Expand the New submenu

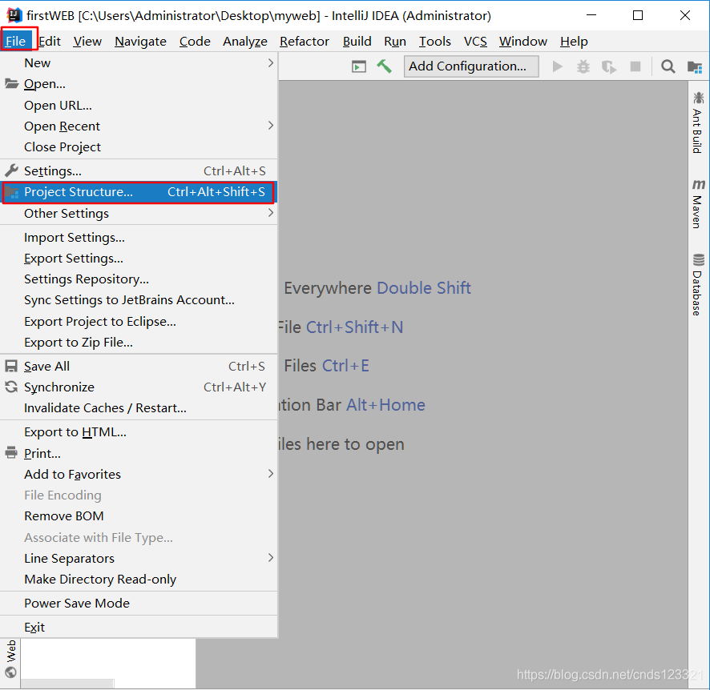tap(139, 63)
